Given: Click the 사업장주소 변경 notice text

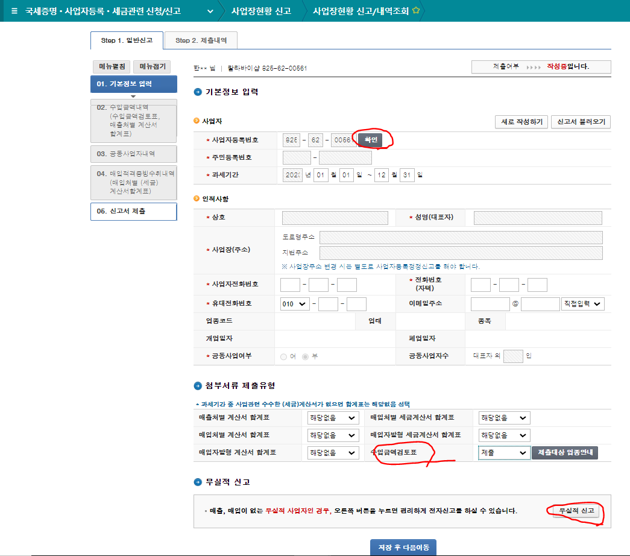Looking at the screenshot, I should pos(380,267).
